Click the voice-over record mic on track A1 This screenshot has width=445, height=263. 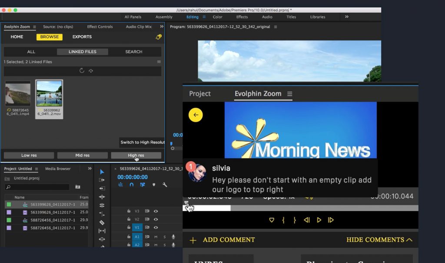coord(173,236)
